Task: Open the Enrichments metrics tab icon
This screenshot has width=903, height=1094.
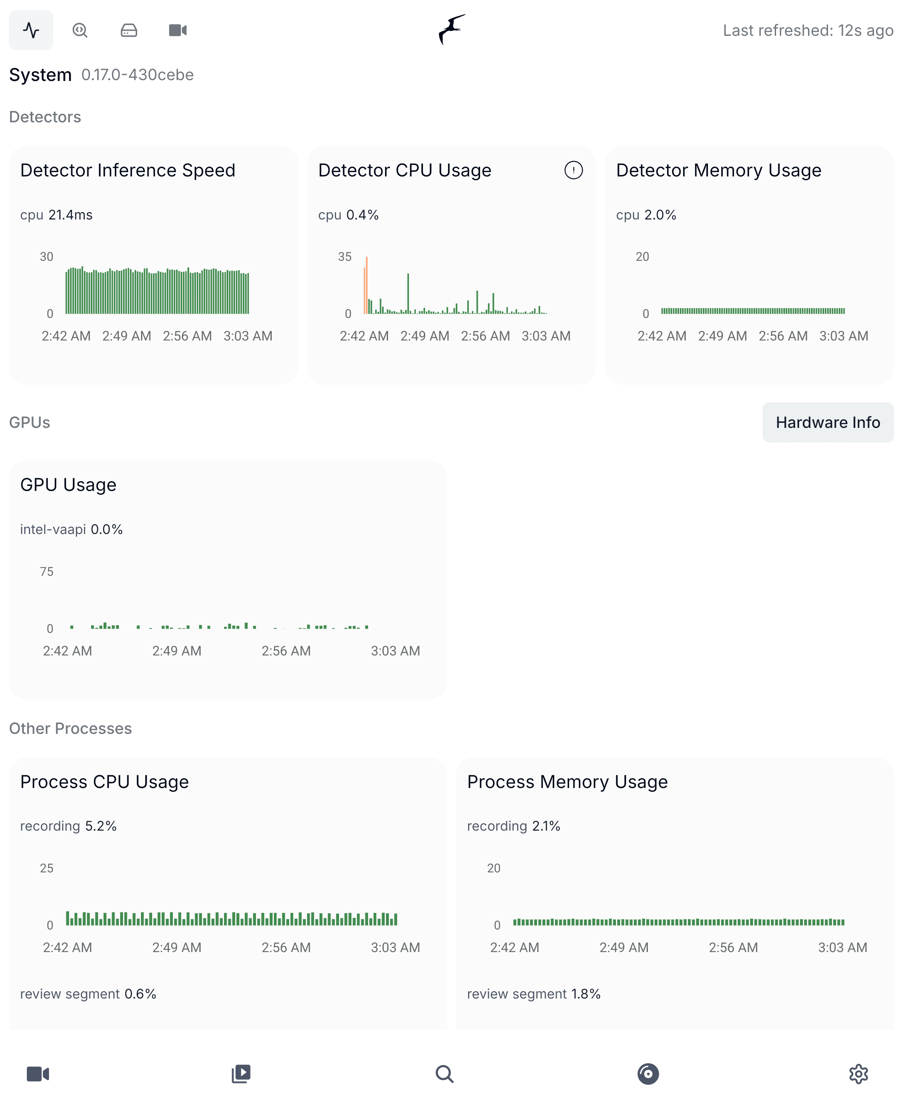Action: [80, 30]
